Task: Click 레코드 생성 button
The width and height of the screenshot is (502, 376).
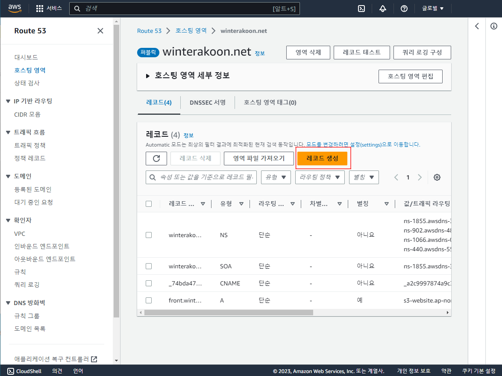Action: 322,158
